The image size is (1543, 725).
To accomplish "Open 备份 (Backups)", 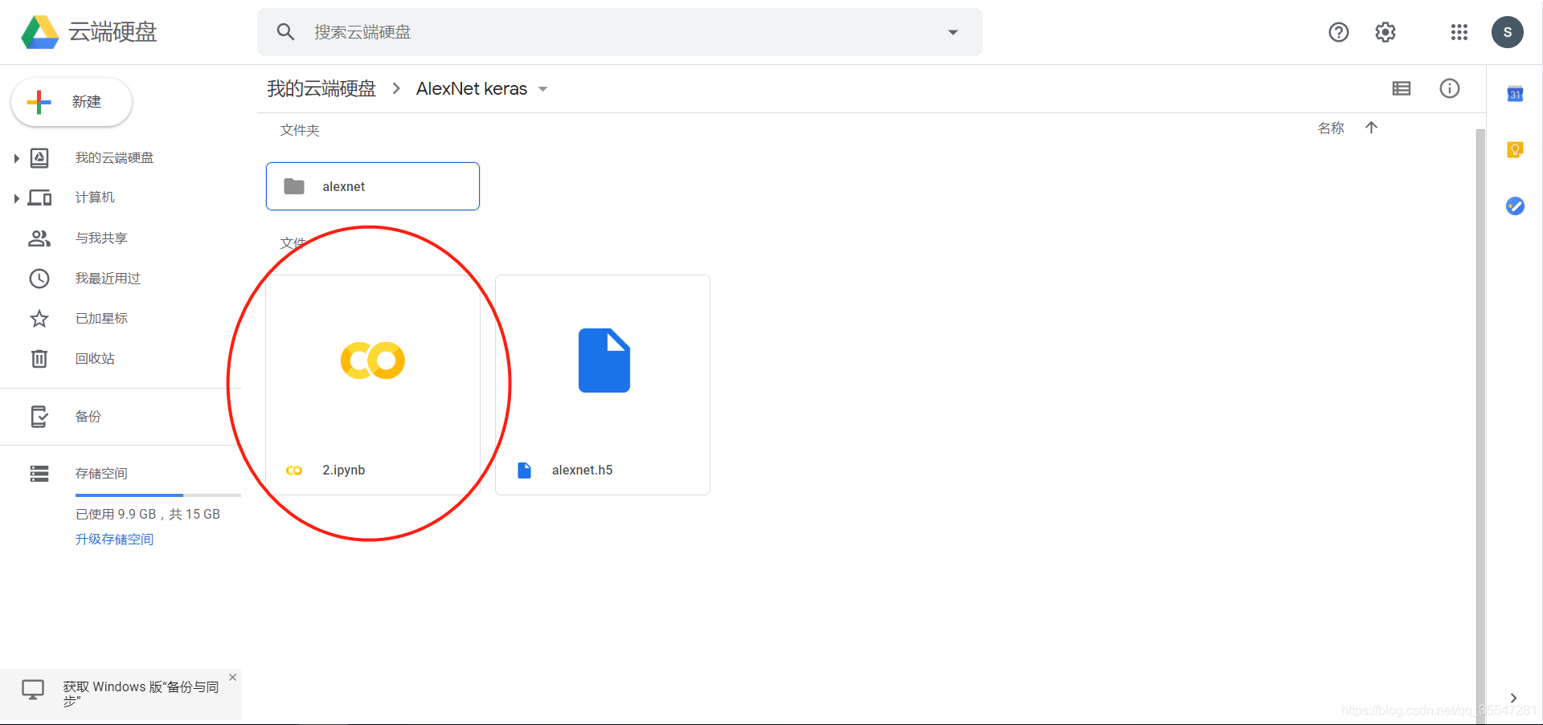I will pyautogui.click(x=88, y=416).
